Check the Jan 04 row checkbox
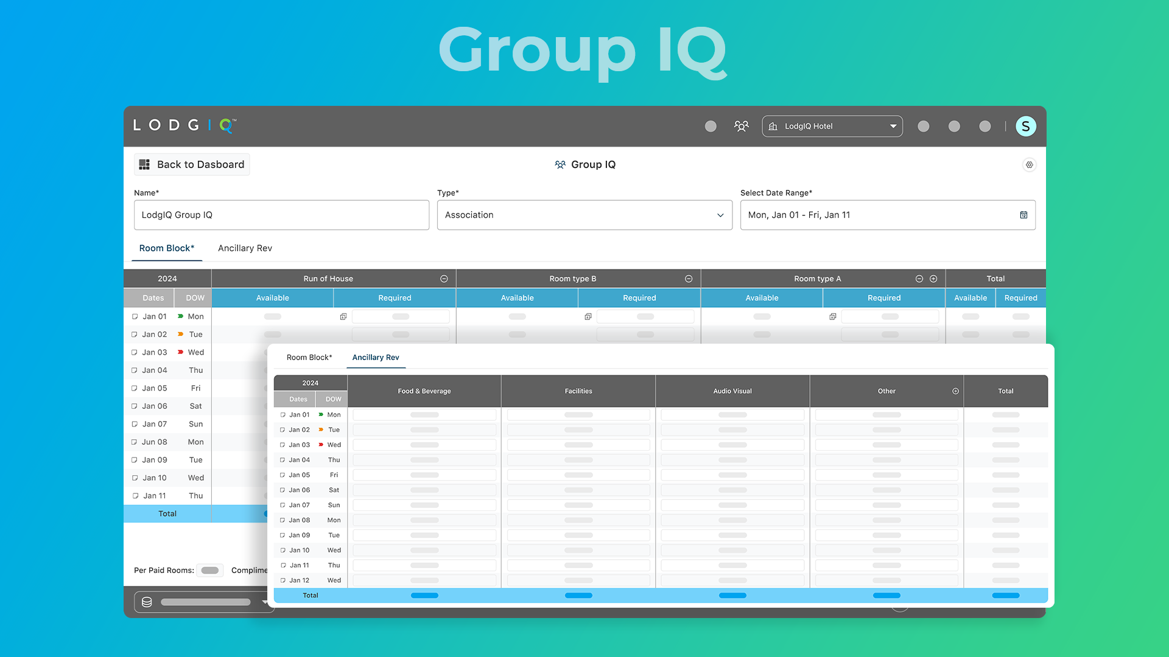 click(x=135, y=370)
